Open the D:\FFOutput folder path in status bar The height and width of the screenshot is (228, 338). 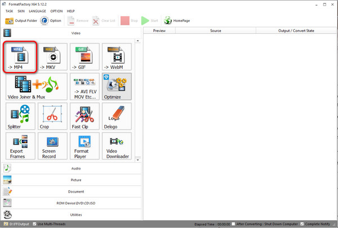pyautogui.click(x=16, y=224)
